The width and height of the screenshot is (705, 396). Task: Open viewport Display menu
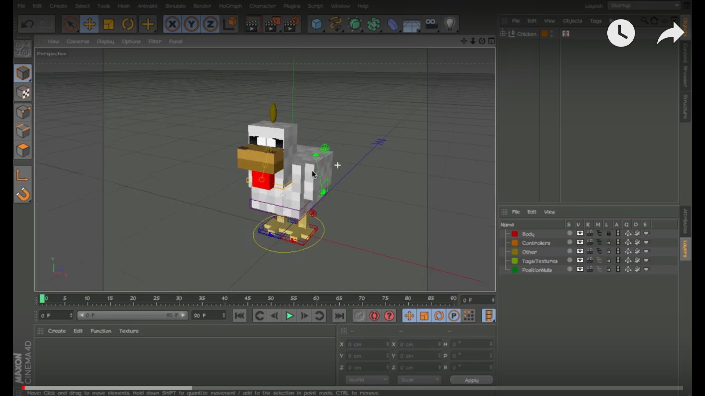click(105, 41)
